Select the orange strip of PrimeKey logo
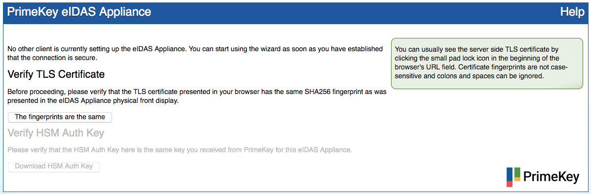This screenshot has width=591, height=194. 517,179
